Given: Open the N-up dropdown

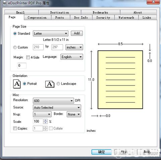Looking at the screenshot, I should coord(42,114).
